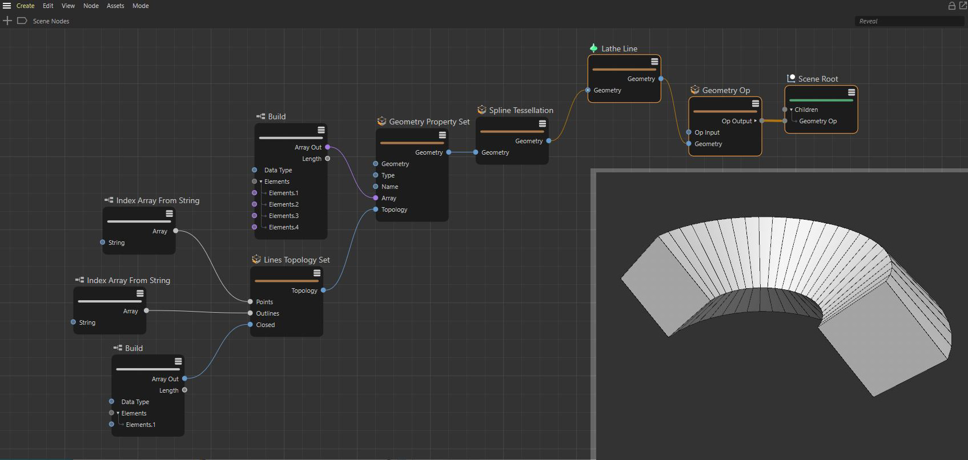
Task: Click Elements.1 row in lower Build node
Action: [x=140, y=425]
